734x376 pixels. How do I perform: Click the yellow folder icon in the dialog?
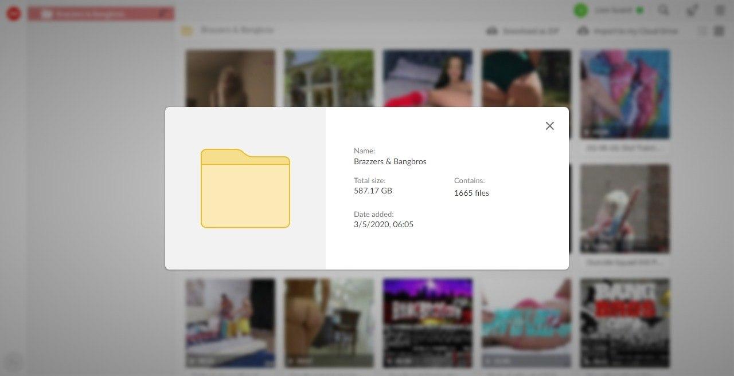click(245, 188)
